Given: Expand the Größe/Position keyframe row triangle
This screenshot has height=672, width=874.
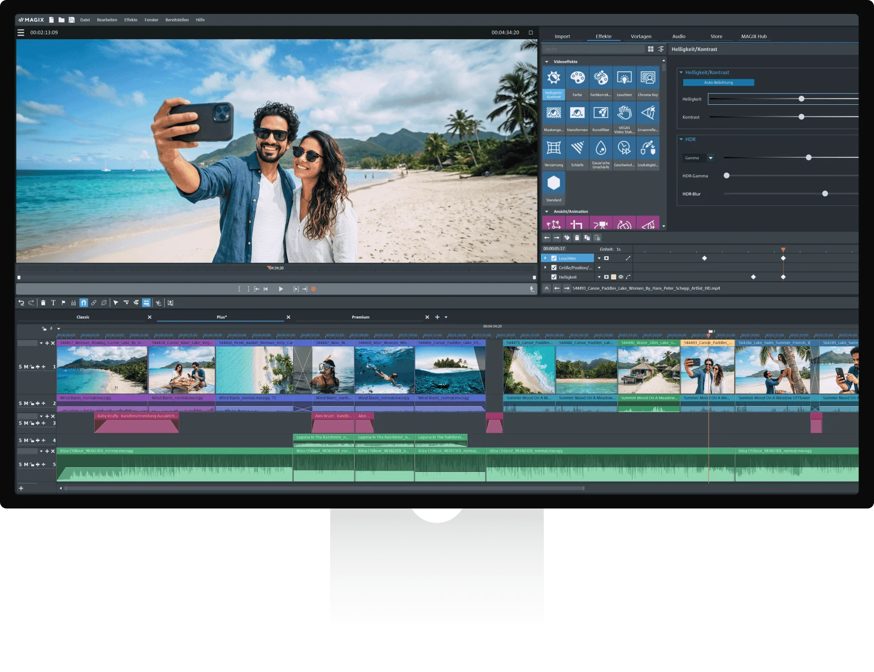Looking at the screenshot, I should point(545,267).
